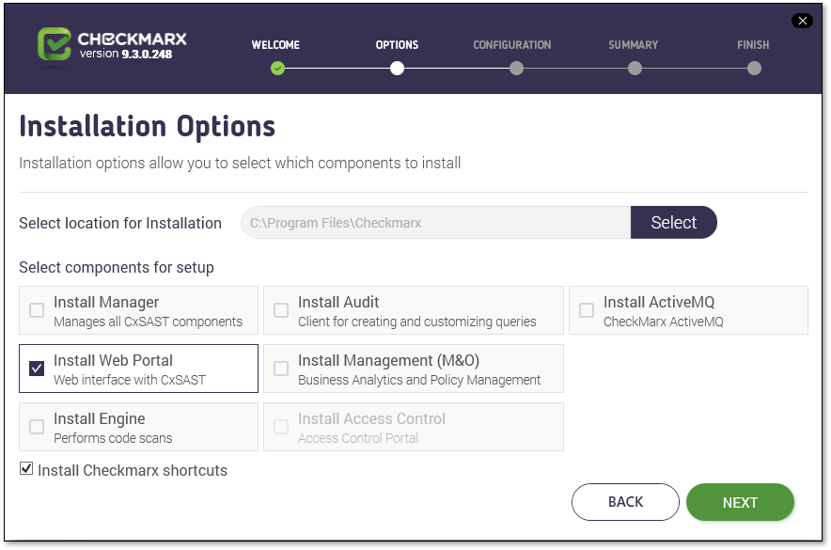The height and width of the screenshot is (550, 831).
Task: Click the disabled Install Access Control checkbox
Action: (281, 427)
